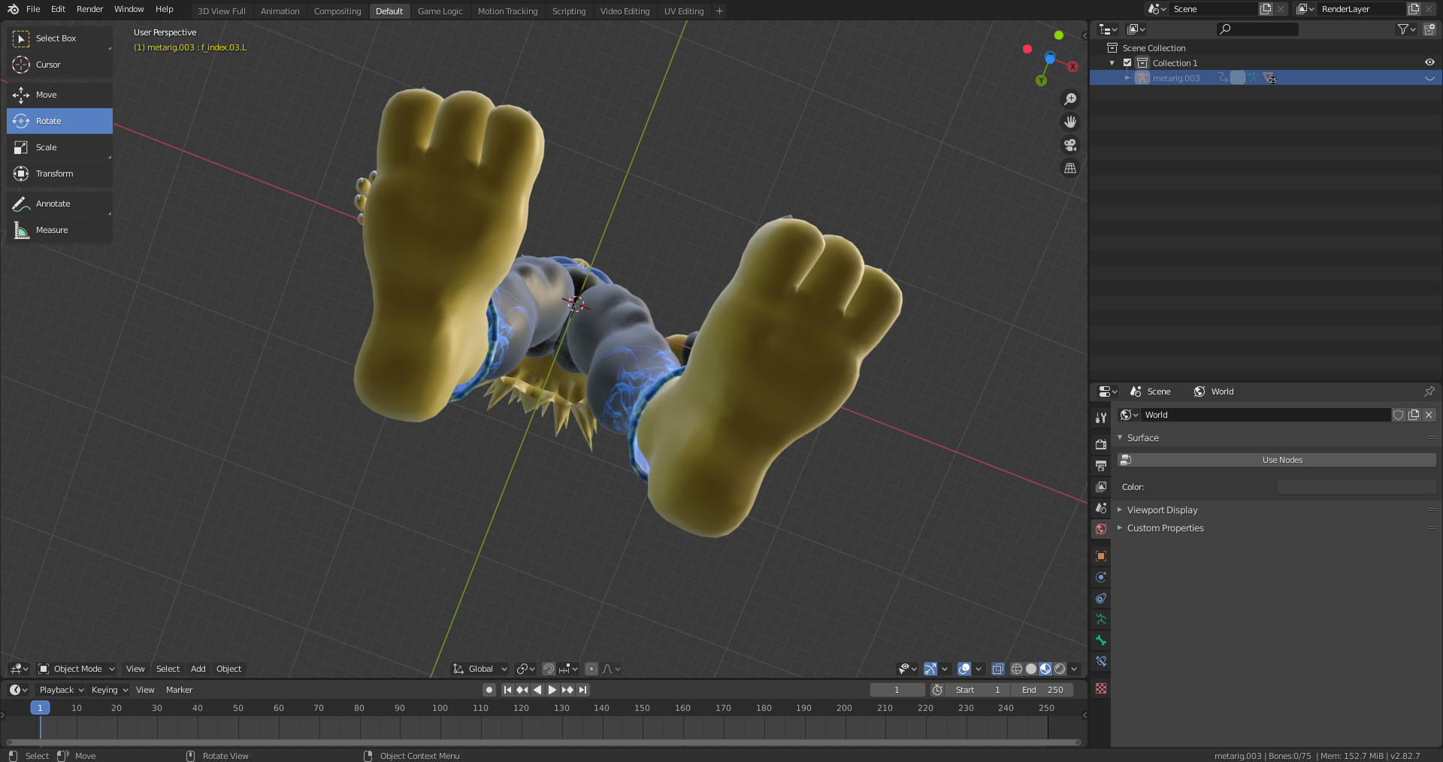Image resolution: width=1443 pixels, height=762 pixels.
Task: Switch to rendered viewport shading
Action: pos(1060,669)
